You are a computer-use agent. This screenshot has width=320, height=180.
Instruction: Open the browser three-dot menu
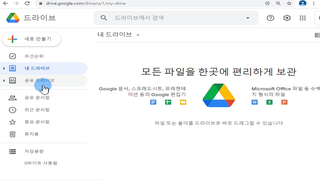(x=314, y=3)
